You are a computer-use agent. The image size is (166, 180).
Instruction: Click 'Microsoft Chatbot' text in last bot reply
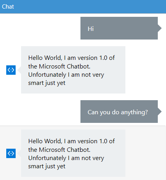point(64,150)
